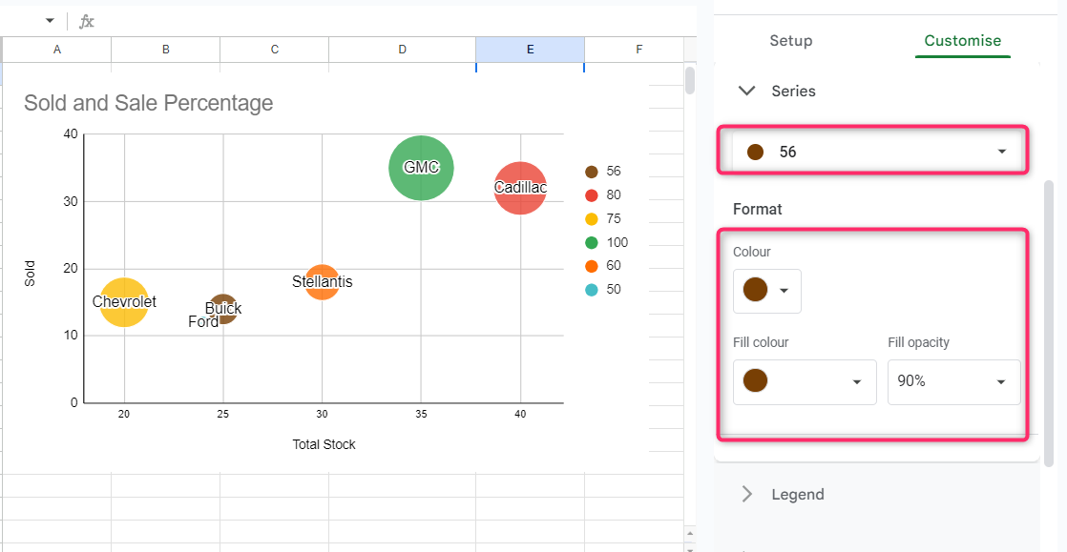Click the brown 56 legend marker
This screenshot has height=552, width=1067.
click(x=591, y=172)
